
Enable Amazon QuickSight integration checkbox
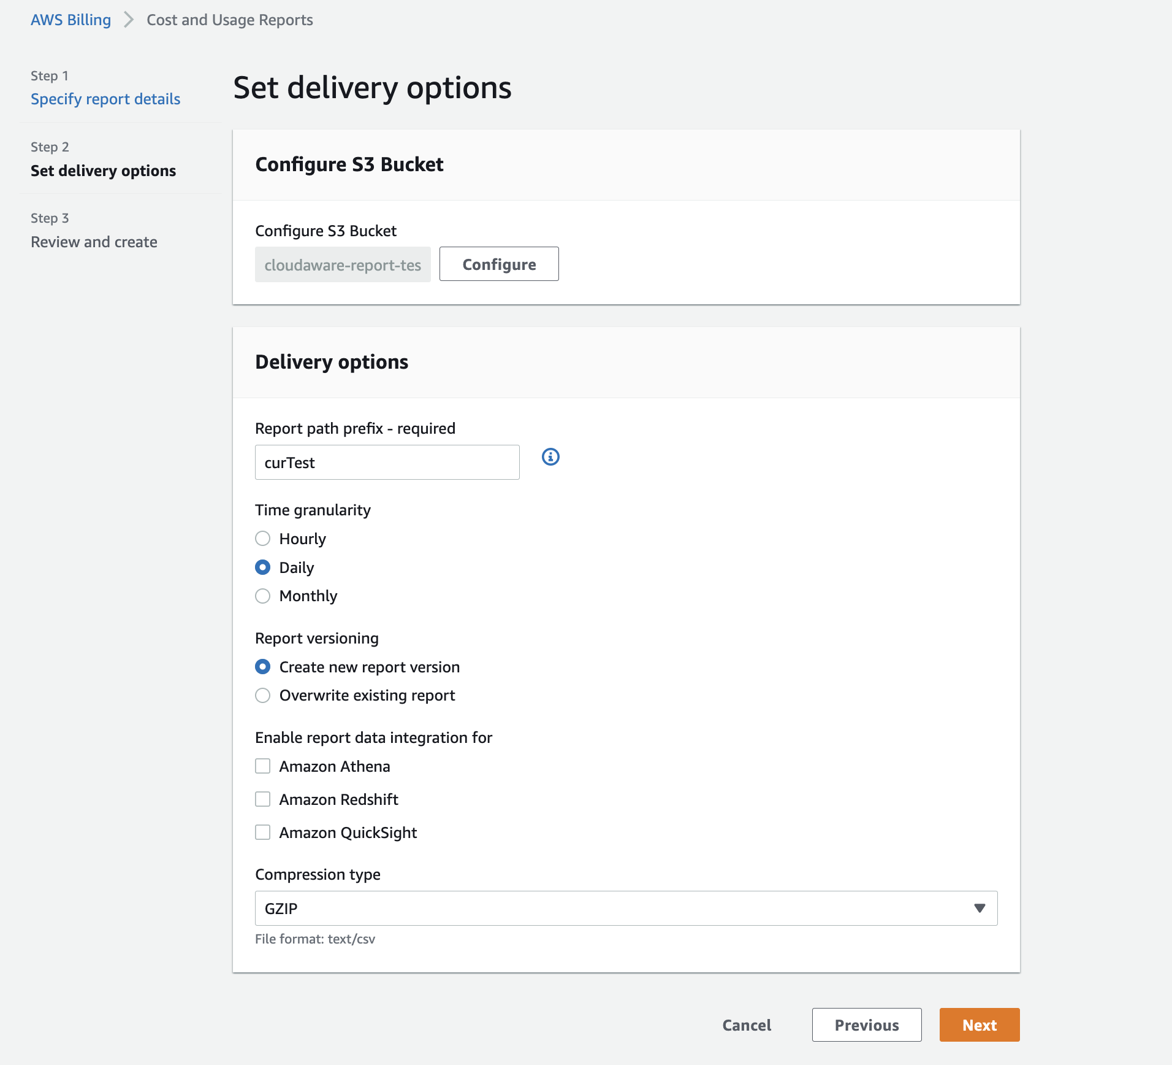[x=262, y=832]
